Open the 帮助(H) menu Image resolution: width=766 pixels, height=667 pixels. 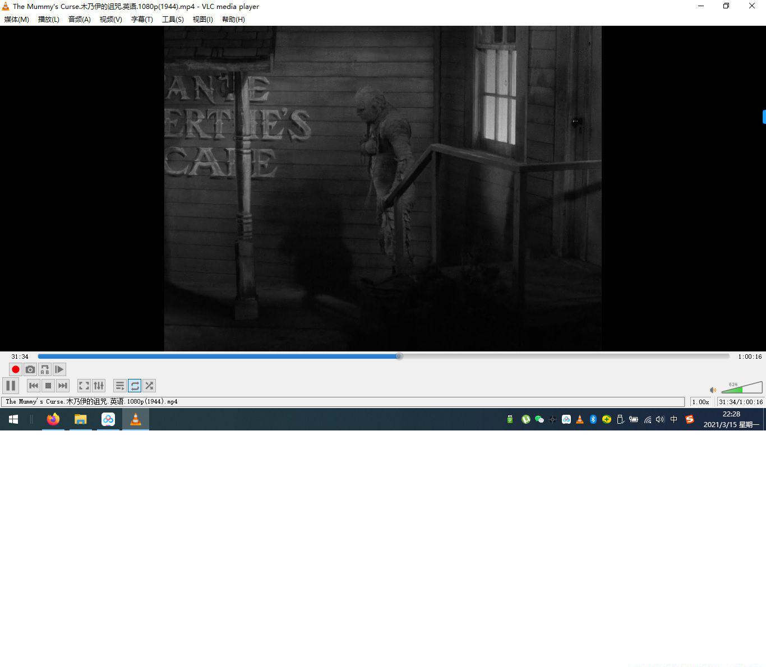233,19
